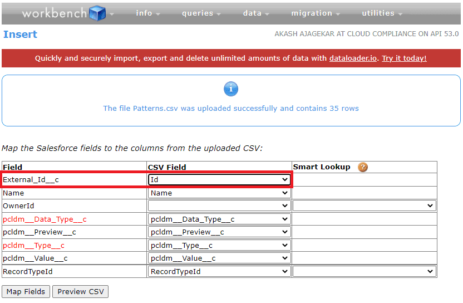Image resolution: width=463 pixels, height=303 pixels.
Task: Expand the pcldm__Value__c CSV field dropdown
Action: [219, 258]
